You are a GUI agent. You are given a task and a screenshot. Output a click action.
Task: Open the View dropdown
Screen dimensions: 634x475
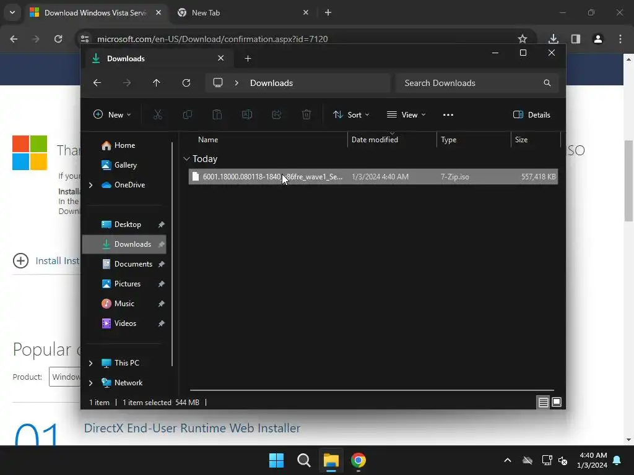(406, 114)
